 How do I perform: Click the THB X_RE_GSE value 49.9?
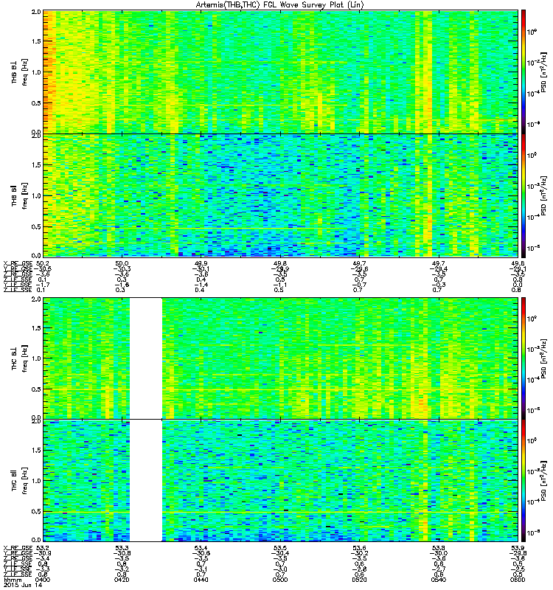pyautogui.click(x=201, y=263)
